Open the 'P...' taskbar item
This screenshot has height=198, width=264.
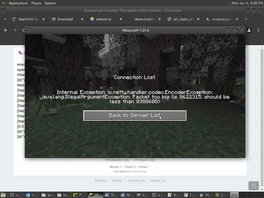click(x=79, y=195)
